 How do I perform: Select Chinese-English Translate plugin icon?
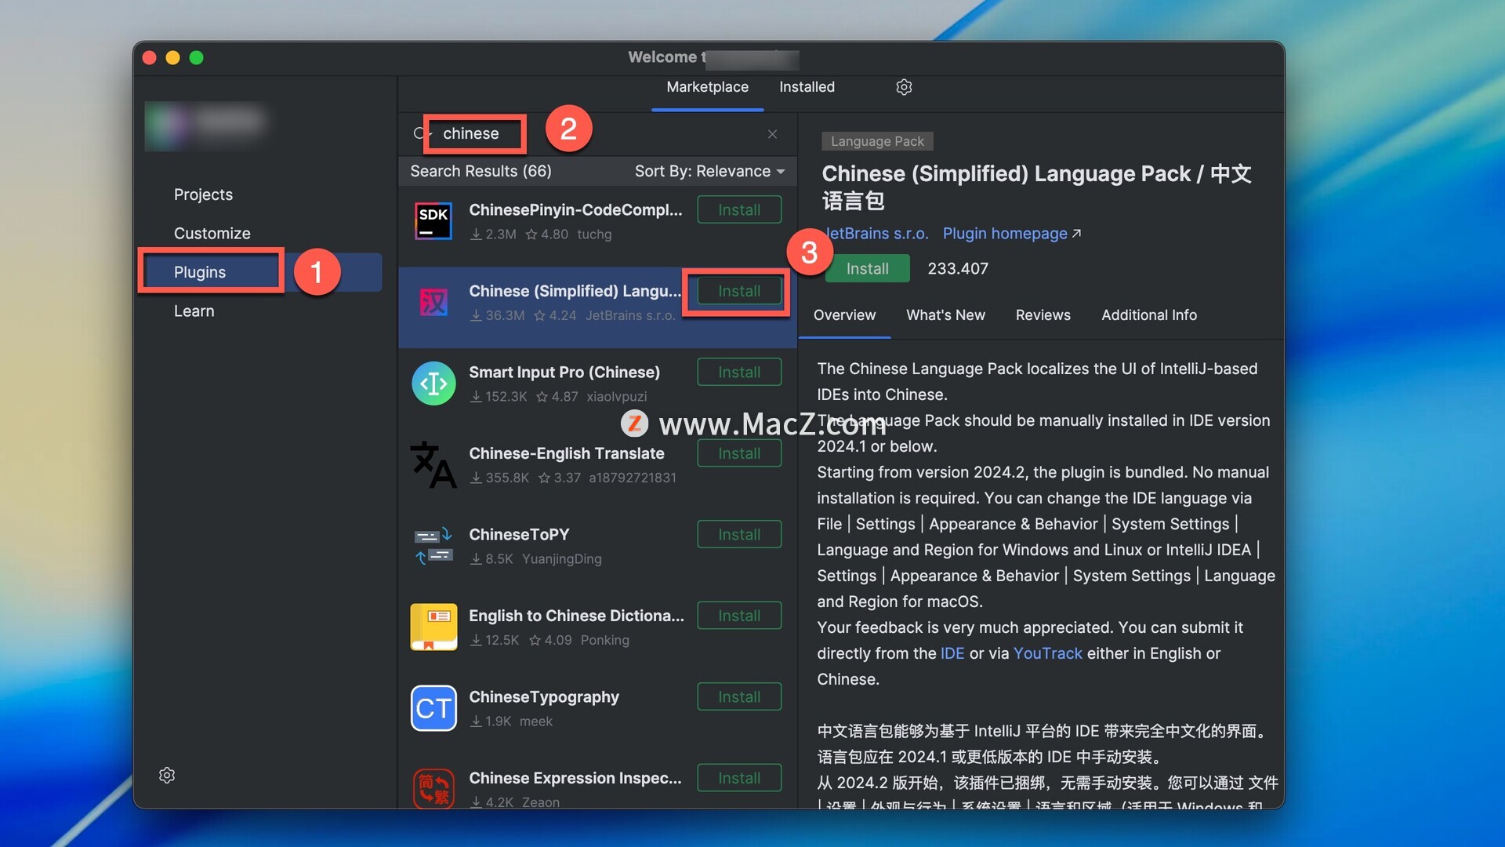point(433,464)
